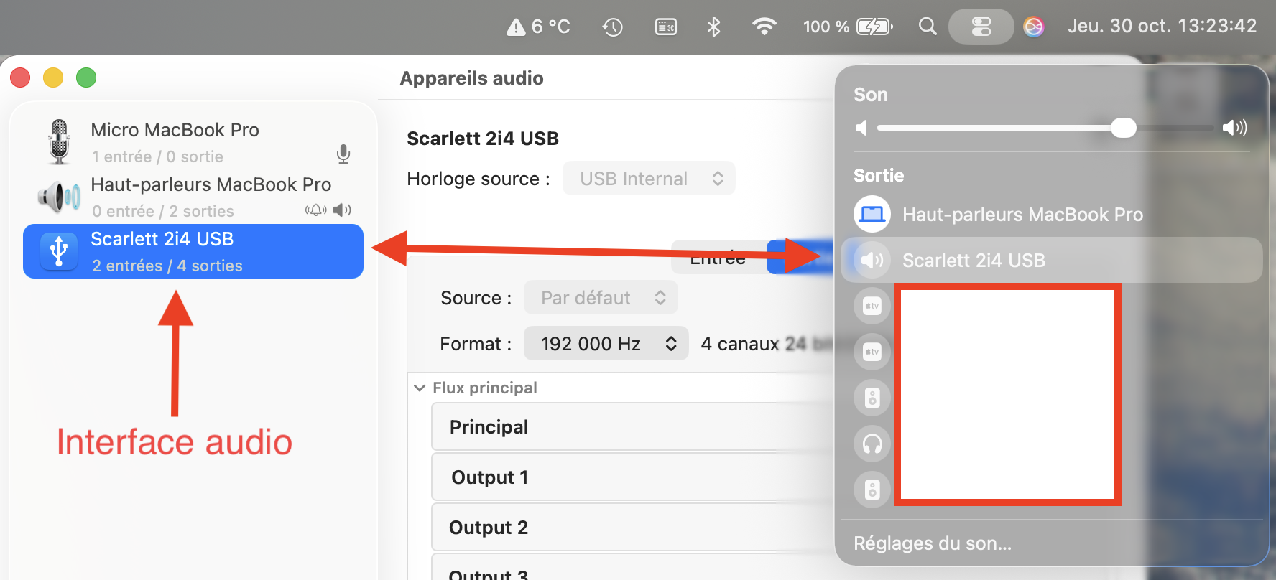Open Spotlight search magnifier icon
This screenshot has height=580, width=1276.
(928, 27)
